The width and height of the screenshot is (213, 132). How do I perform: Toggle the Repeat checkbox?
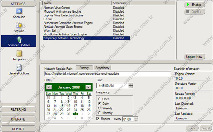pyautogui.click(x=98, y=119)
